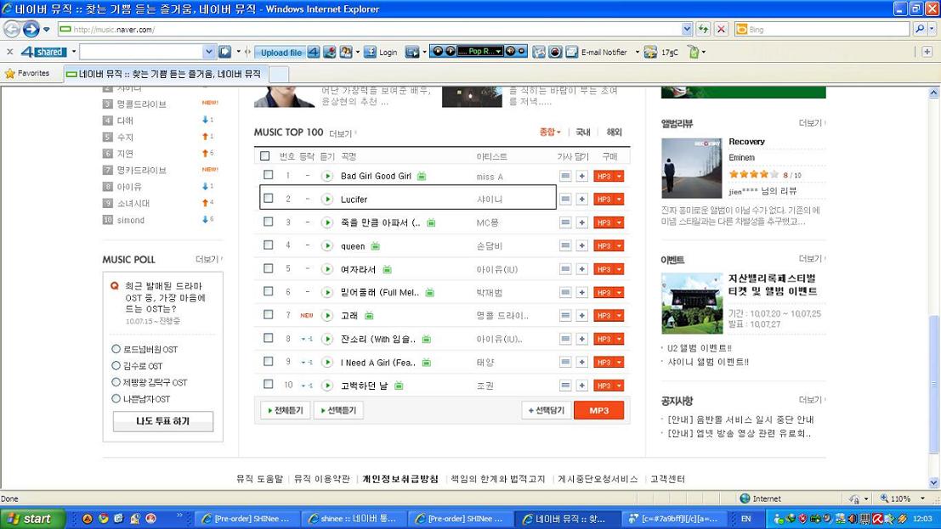Open the 개인정보취급방침 footer link
This screenshot has width=941, height=529.
coord(400,479)
